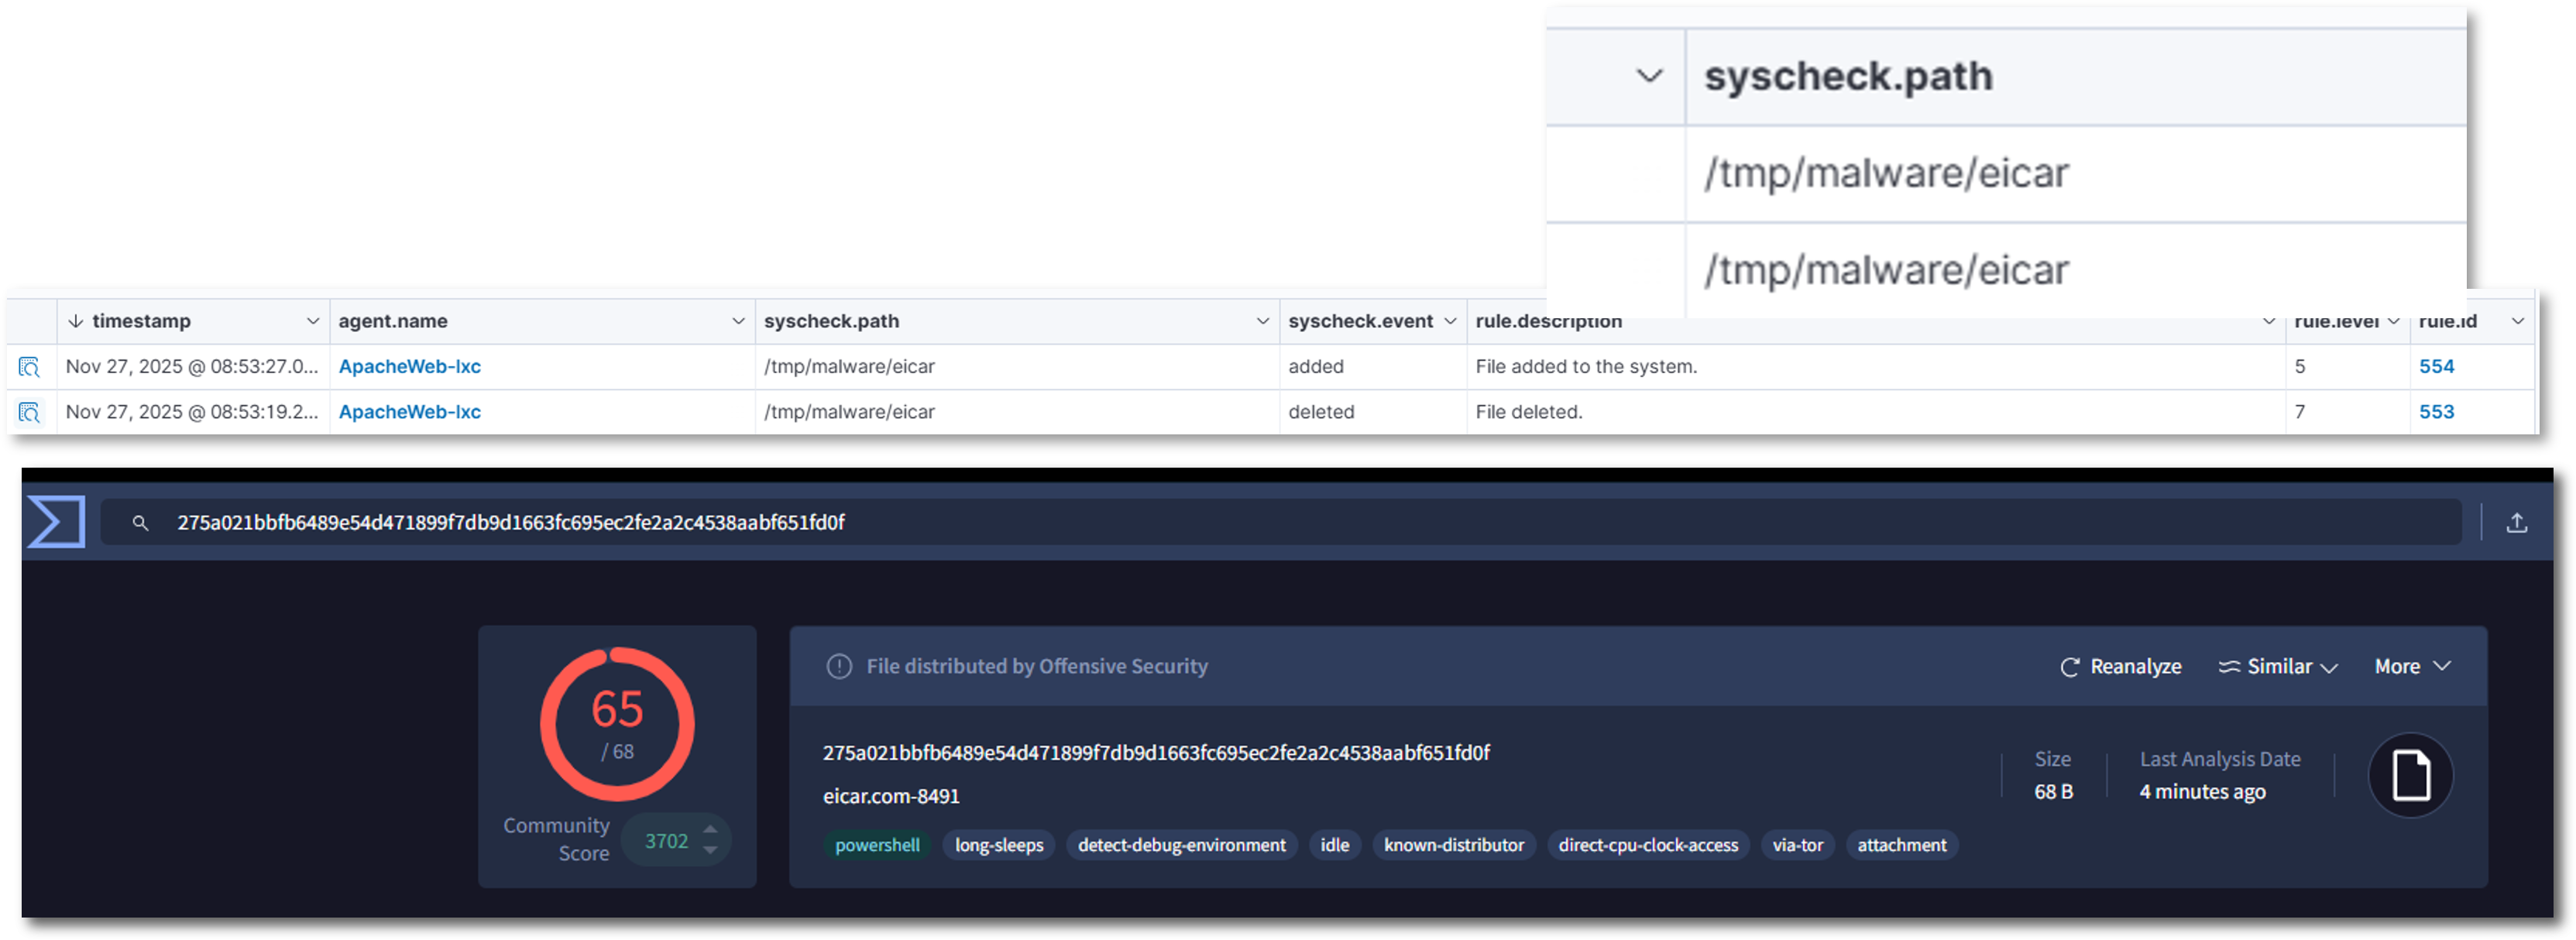Open the ApacheWeb-lxc agent link
This screenshot has height=940, width=2576.
click(x=409, y=366)
